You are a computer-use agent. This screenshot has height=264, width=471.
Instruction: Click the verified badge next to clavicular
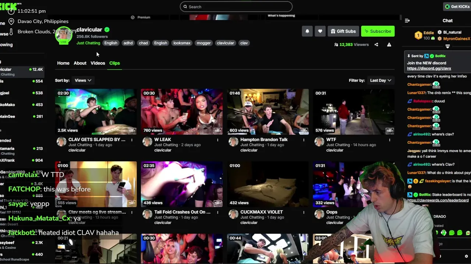coord(107,30)
